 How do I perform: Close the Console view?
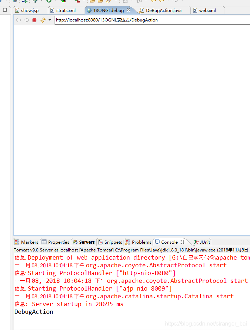pyautogui.click(x=182, y=242)
